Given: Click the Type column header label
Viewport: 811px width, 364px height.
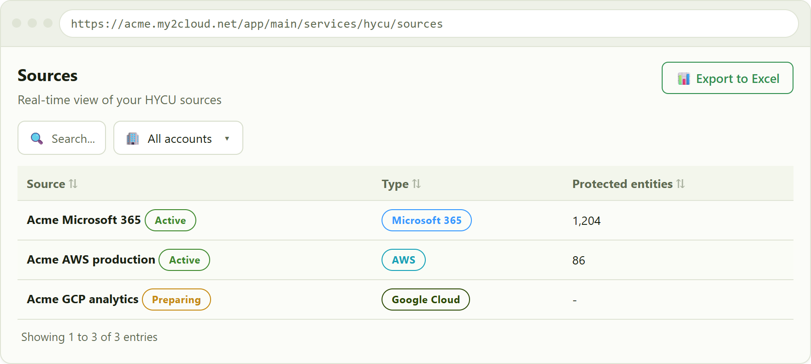Looking at the screenshot, I should [x=395, y=184].
